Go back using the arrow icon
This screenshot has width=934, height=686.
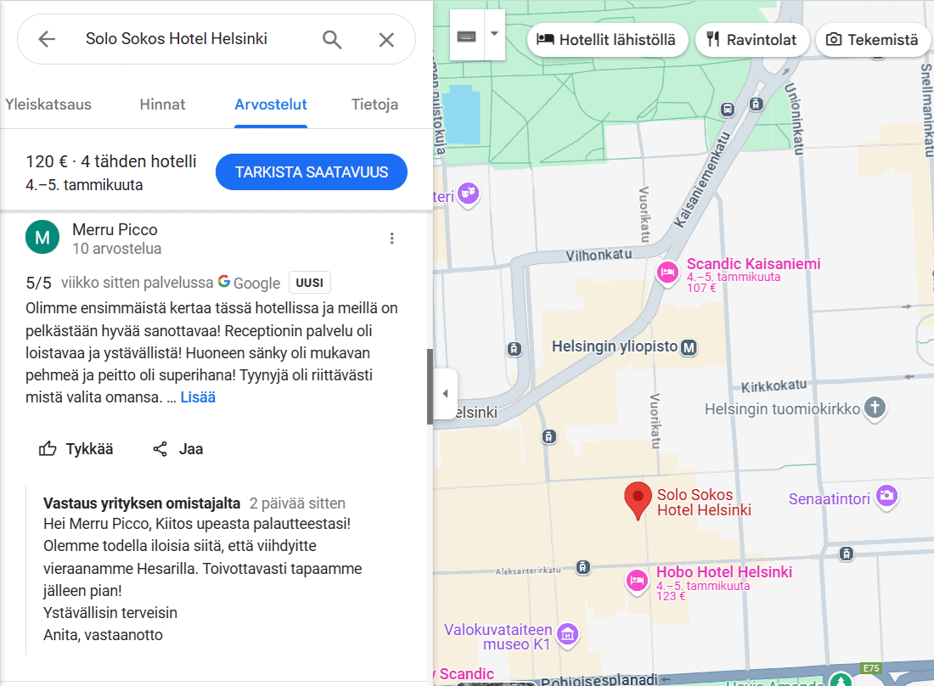pyautogui.click(x=47, y=39)
